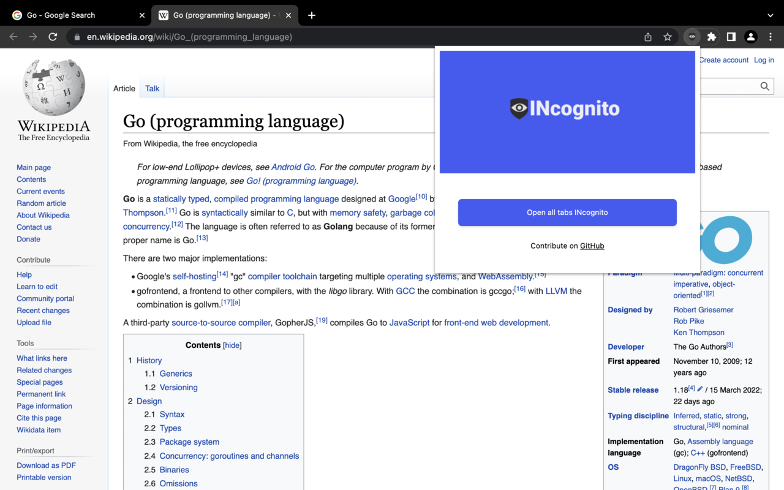The image size is (784, 490).
Task: Click the JavaScript link
Action: coord(409,323)
